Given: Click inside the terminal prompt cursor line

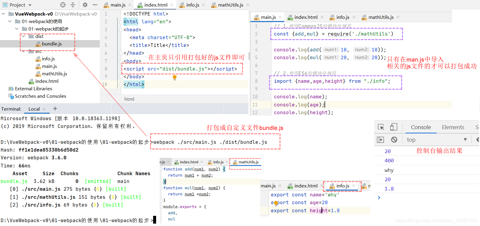Looking at the screenshot, I should tap(155, 220).
